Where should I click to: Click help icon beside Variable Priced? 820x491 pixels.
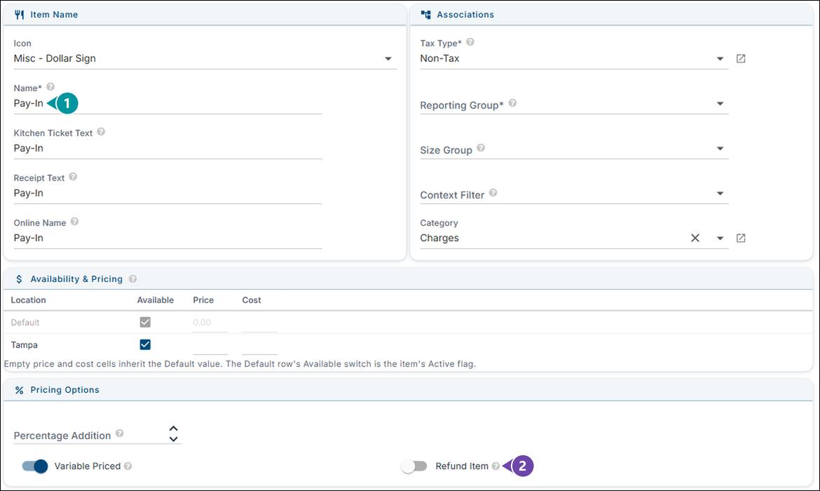[x=128, y=466]
